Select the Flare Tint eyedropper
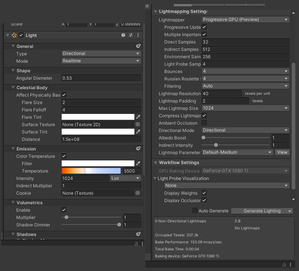Screen dimensions: 299x271 click(x=138, y=117)
